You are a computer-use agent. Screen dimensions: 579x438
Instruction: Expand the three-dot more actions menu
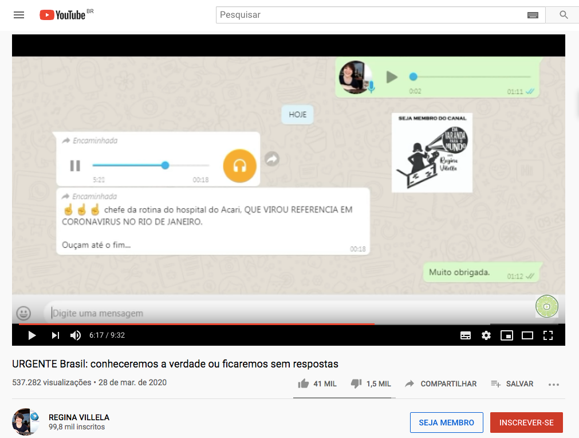[x=553, y=384]
